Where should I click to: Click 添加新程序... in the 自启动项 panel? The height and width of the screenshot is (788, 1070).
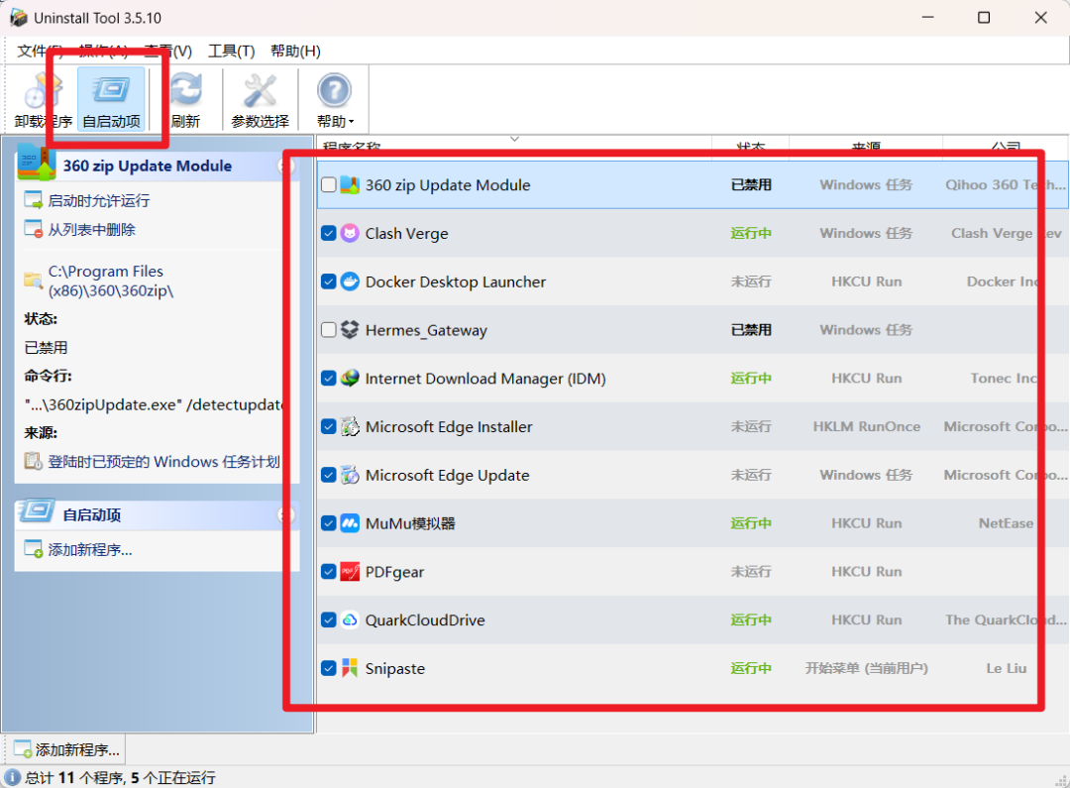[x=90, y=550]
